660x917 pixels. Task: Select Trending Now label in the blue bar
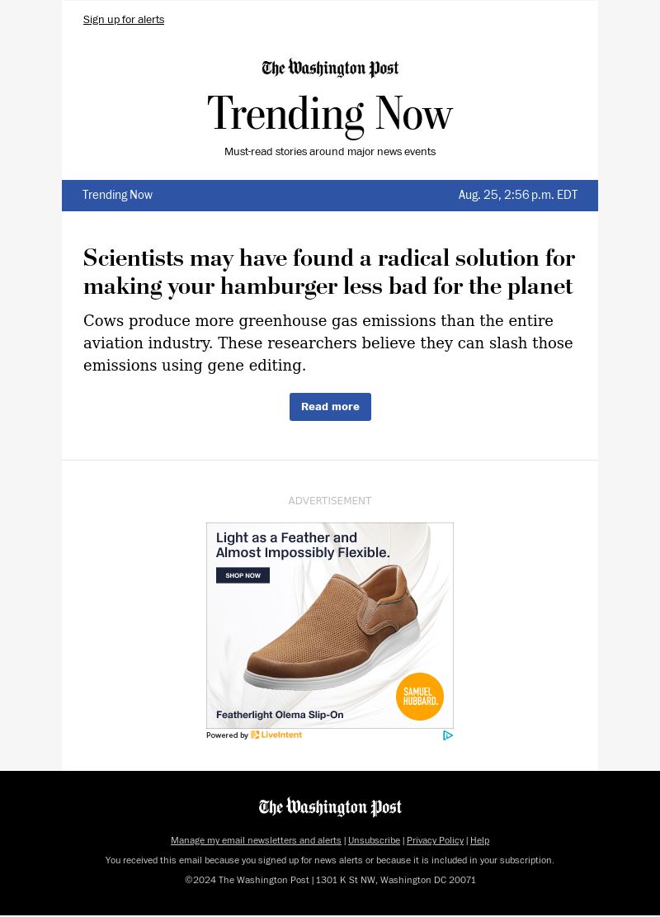[x=117, y=196]
